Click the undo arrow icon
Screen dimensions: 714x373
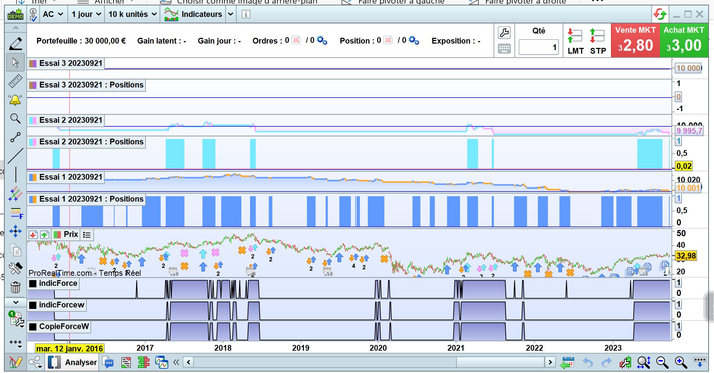tap(588, 362)
